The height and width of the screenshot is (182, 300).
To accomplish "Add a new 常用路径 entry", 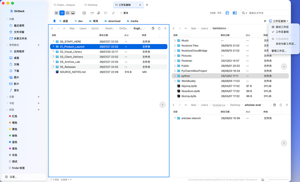I will coord(38,45).
